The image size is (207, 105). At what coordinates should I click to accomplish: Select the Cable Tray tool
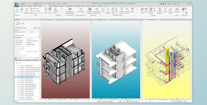click(142, 11)
